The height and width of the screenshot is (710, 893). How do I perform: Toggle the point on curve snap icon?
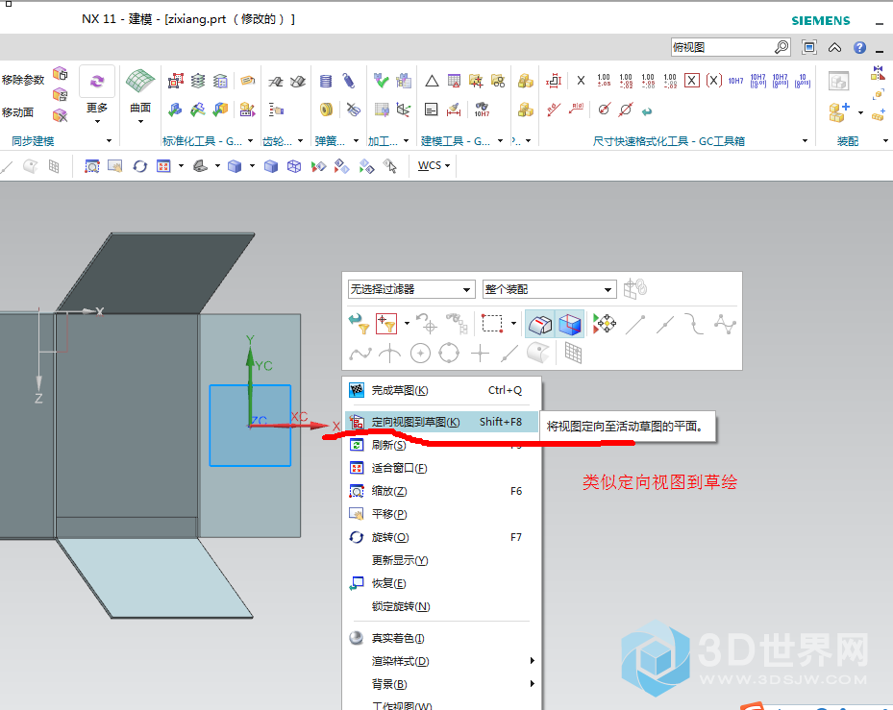pyautogui.click(x=509, y=354)
